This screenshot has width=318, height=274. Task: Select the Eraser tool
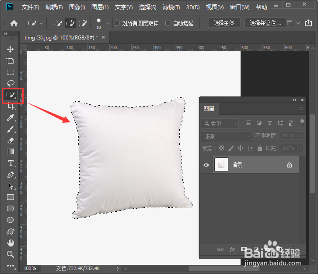pyautogui.click(x=10, y=140)
